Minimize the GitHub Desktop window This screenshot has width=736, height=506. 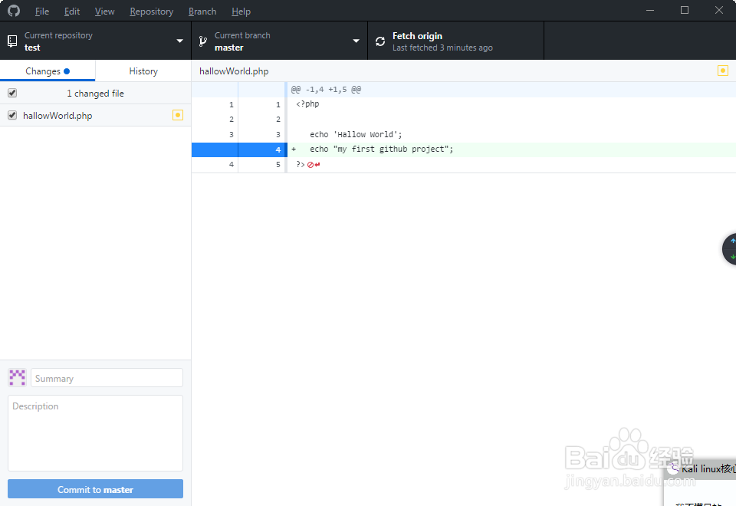tap(650, 10)
